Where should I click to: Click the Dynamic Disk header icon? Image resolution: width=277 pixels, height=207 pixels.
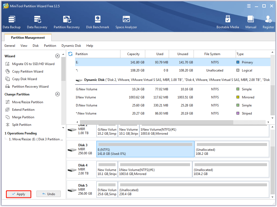click(79, 80)
